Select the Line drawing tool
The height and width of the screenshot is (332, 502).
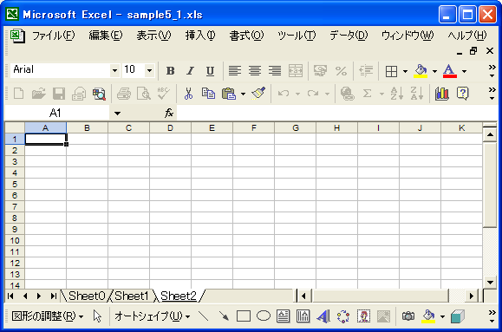click(204, 316)
